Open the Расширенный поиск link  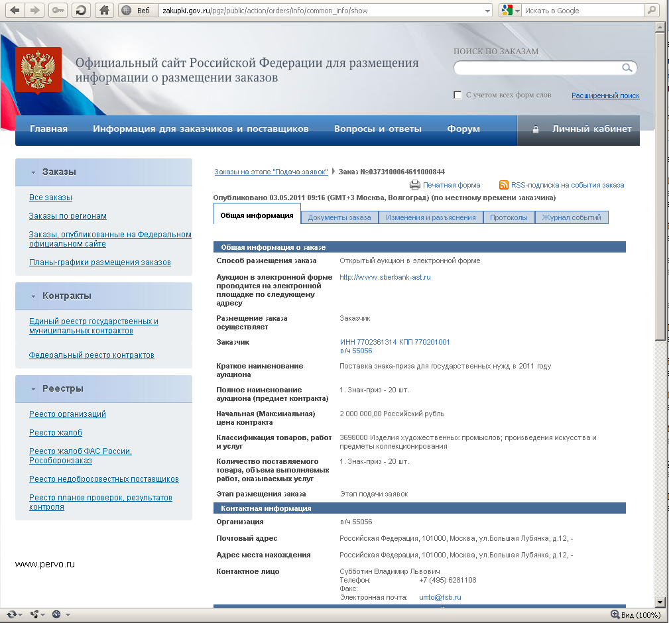point(605,95)
